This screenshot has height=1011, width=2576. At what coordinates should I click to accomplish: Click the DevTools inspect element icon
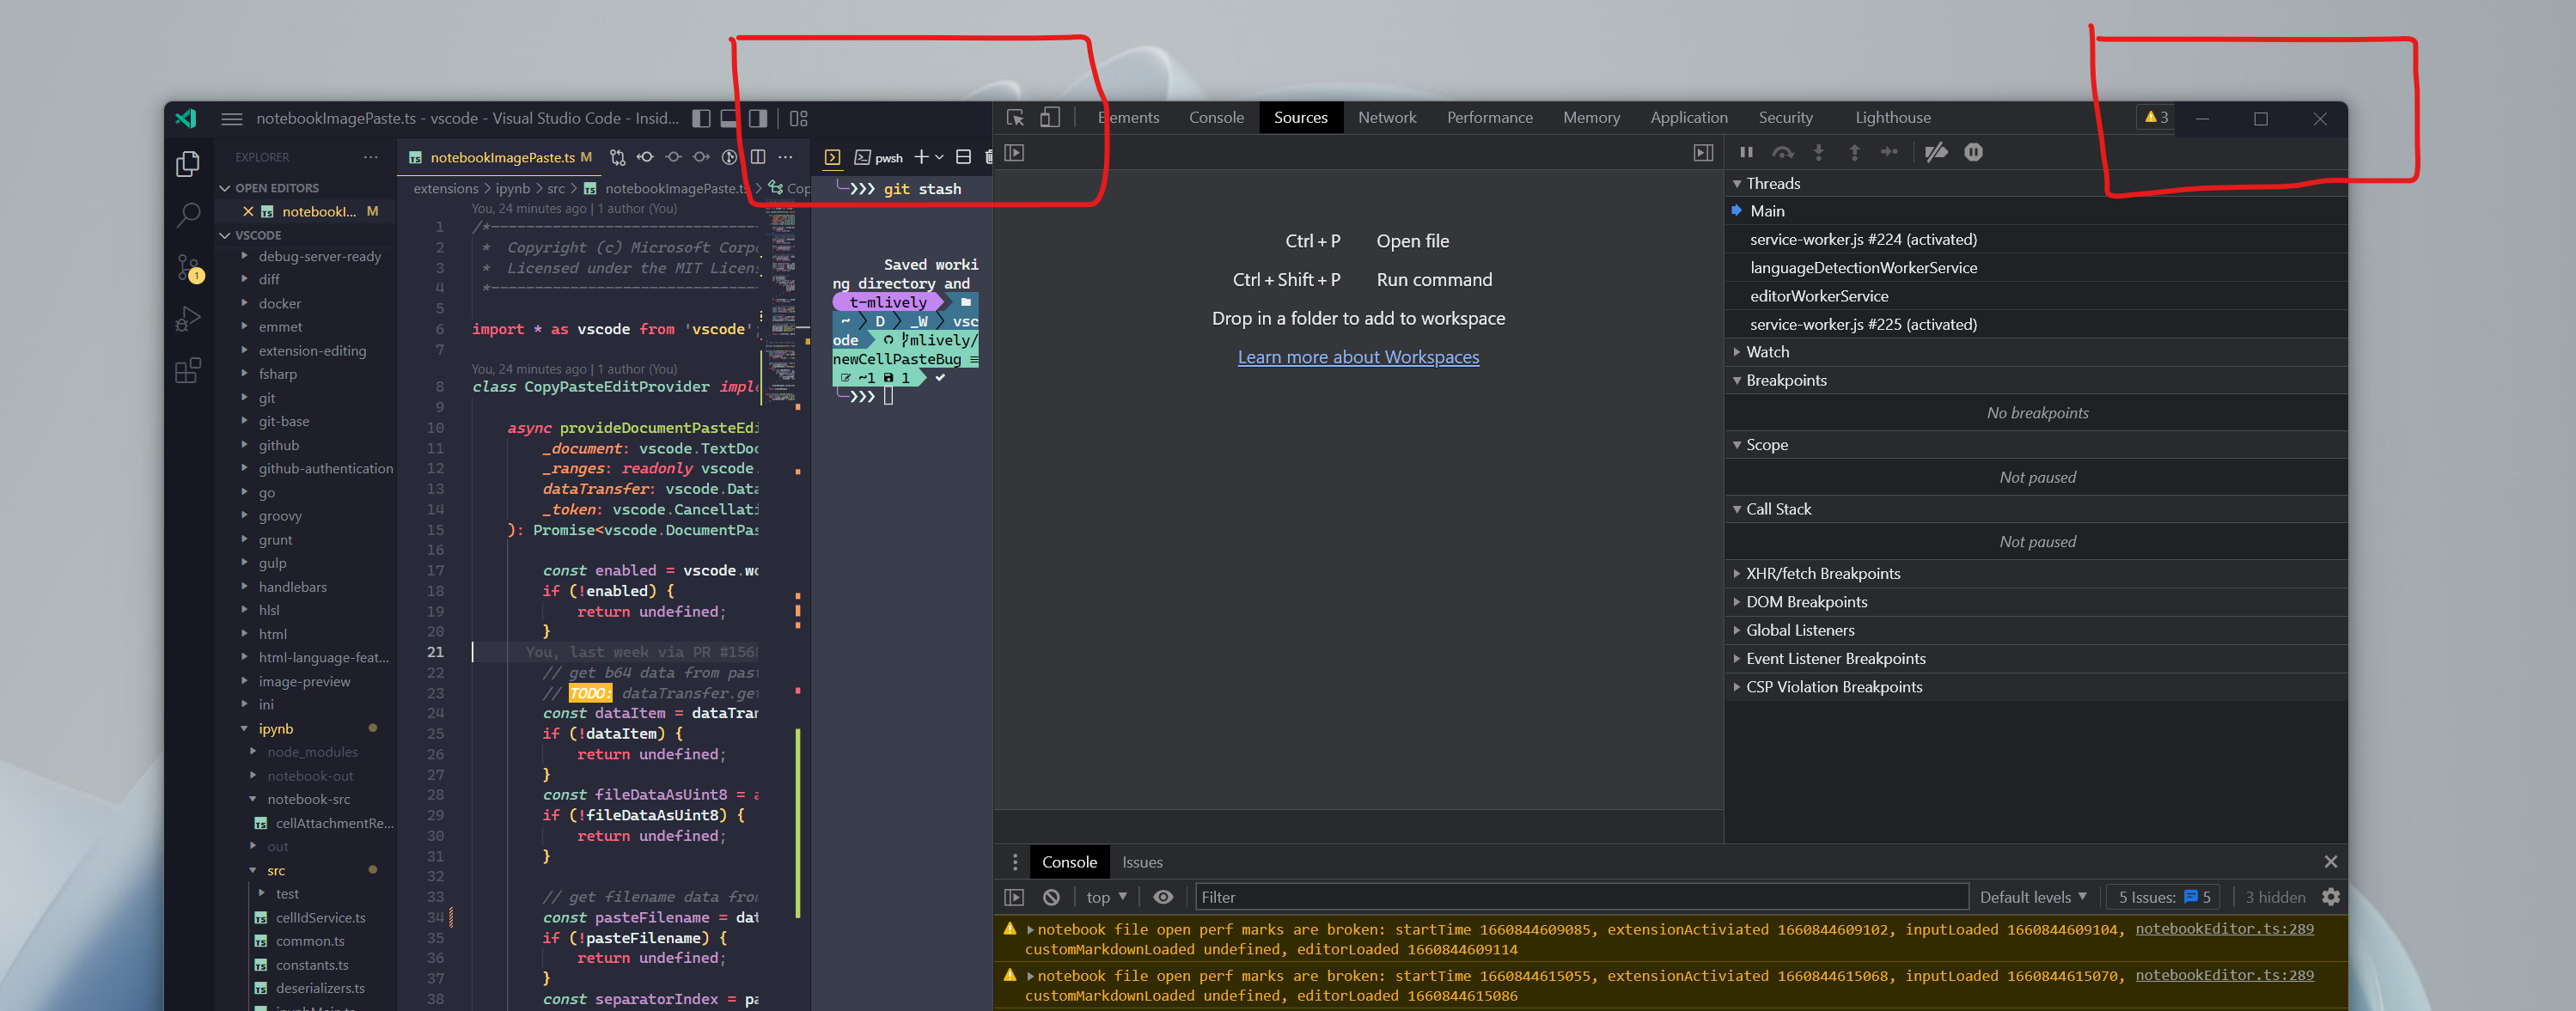(x=1015, y=118)
